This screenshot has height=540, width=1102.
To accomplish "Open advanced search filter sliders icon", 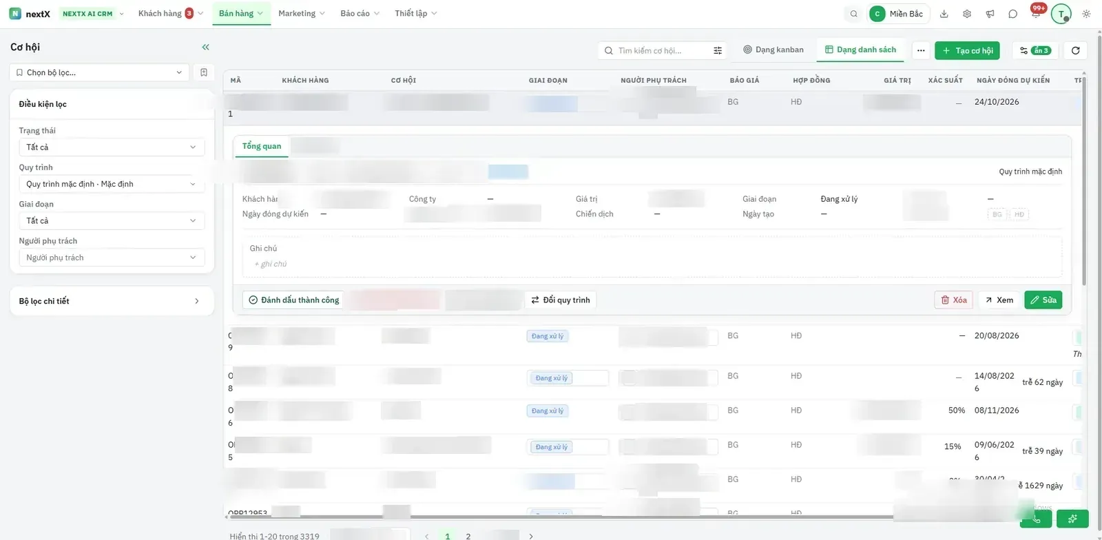I will tap(718, 50).
